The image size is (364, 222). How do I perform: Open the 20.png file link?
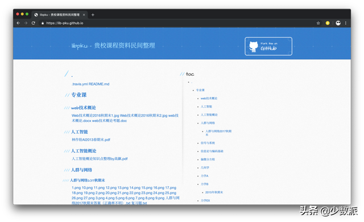click(111, 193)
